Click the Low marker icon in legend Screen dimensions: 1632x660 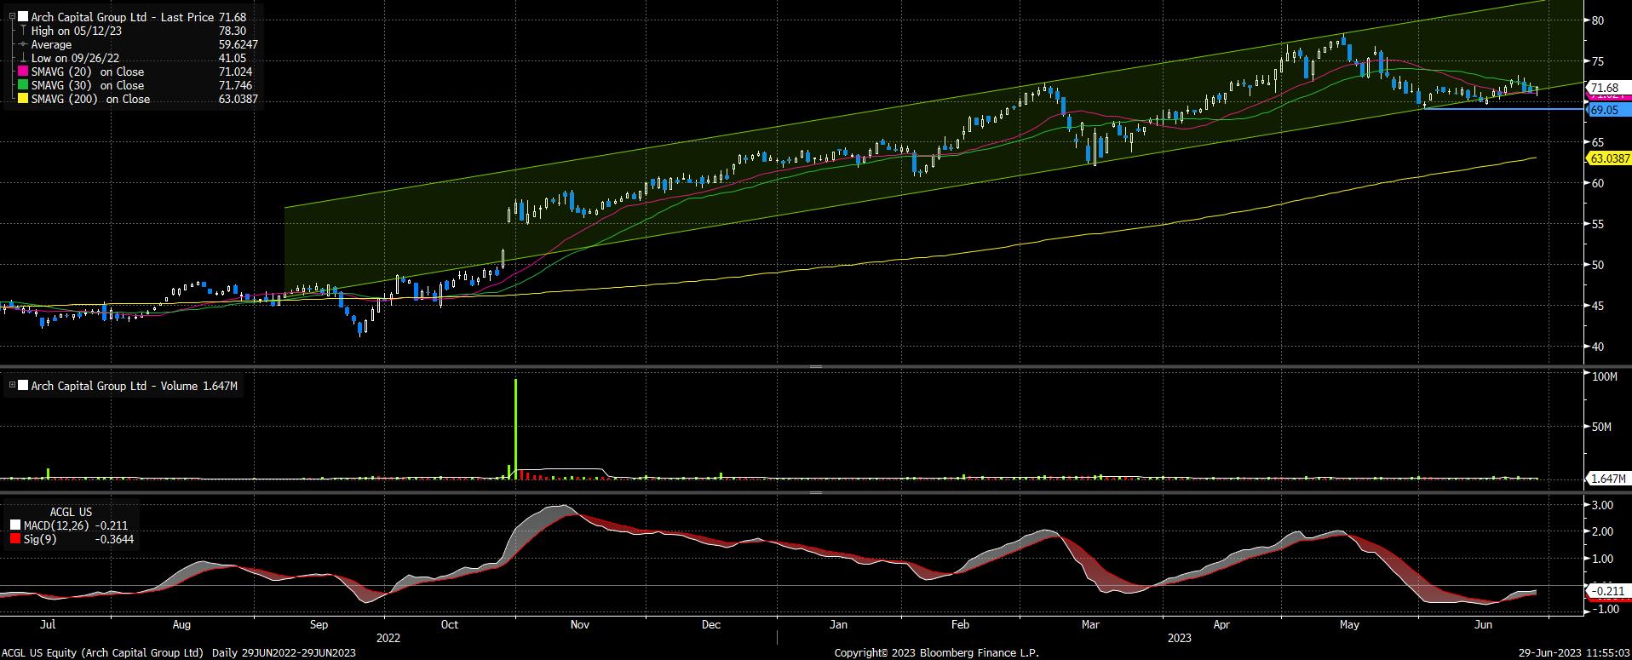click(x=22, y=58)
